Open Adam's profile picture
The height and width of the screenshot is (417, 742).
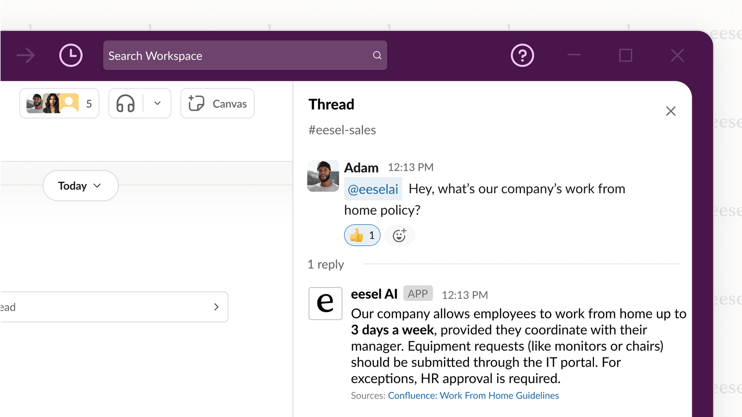click(323, 176)
